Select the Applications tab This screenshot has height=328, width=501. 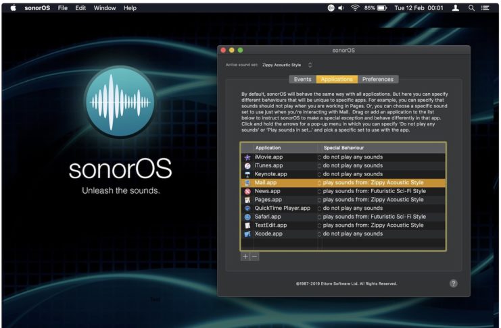337,79
